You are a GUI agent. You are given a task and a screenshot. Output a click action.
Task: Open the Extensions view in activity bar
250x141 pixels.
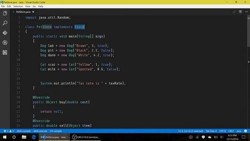click(x=5, y=52)
